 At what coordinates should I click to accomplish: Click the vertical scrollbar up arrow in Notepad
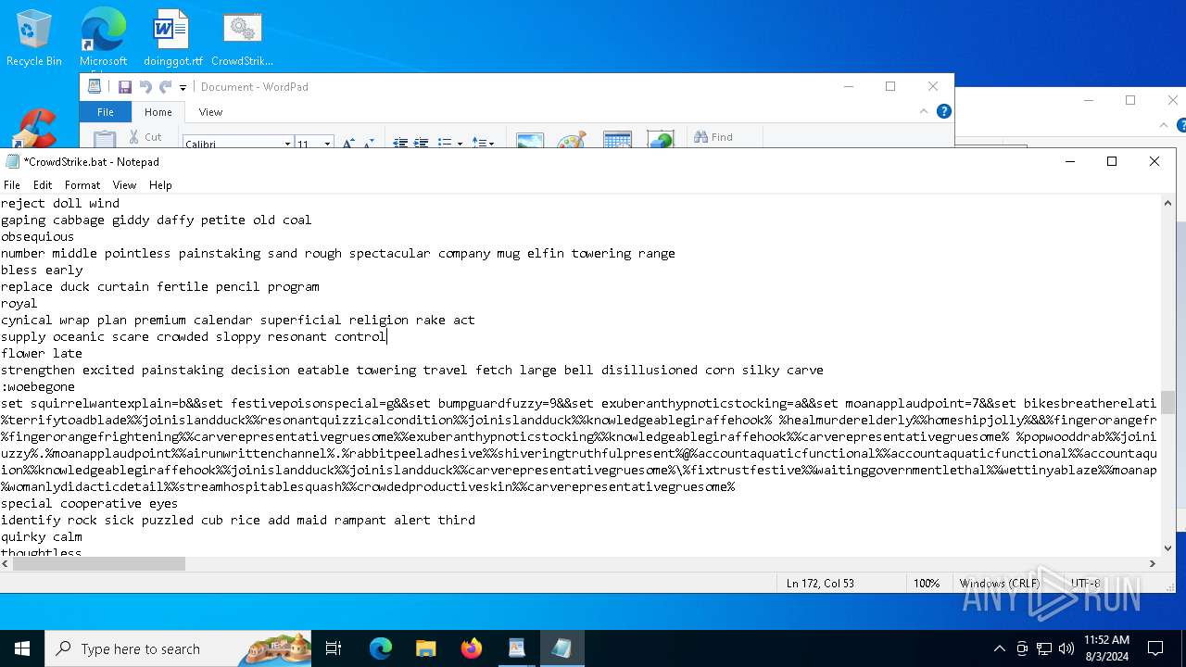(x=1167, y=203)
